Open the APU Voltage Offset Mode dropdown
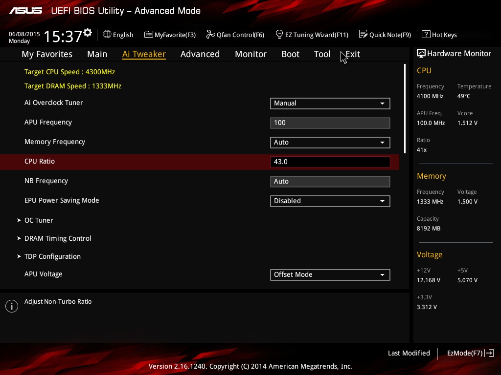501x375 pixels. [330, 274]
